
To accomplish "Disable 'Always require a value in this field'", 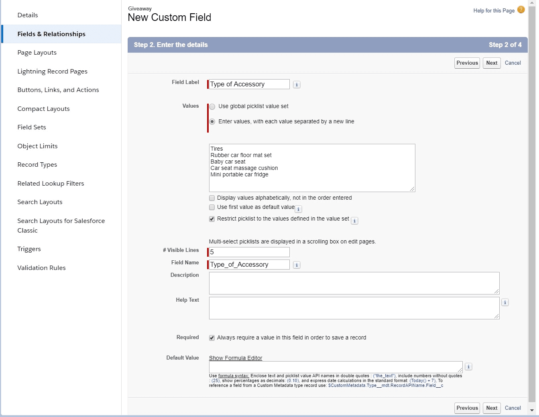I will 212,338.
